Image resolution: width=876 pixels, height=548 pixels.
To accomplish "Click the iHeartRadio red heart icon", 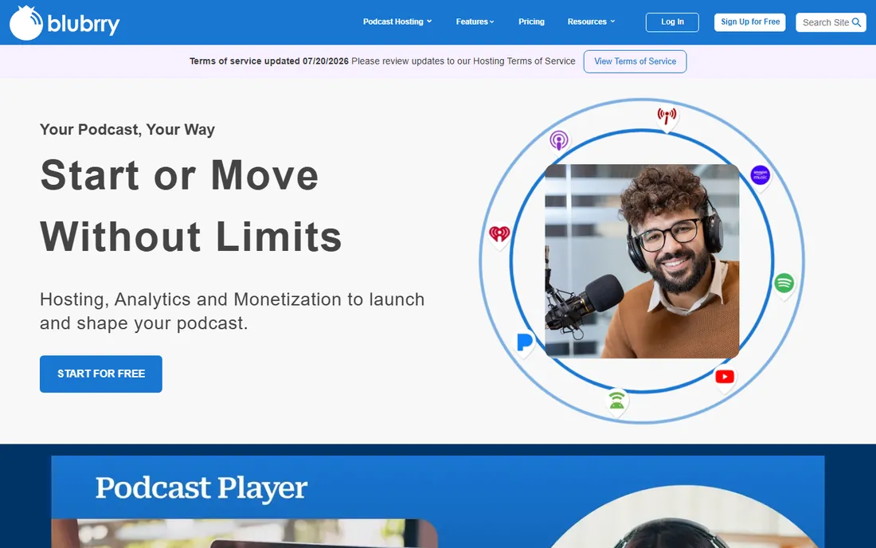I will 499,233.
